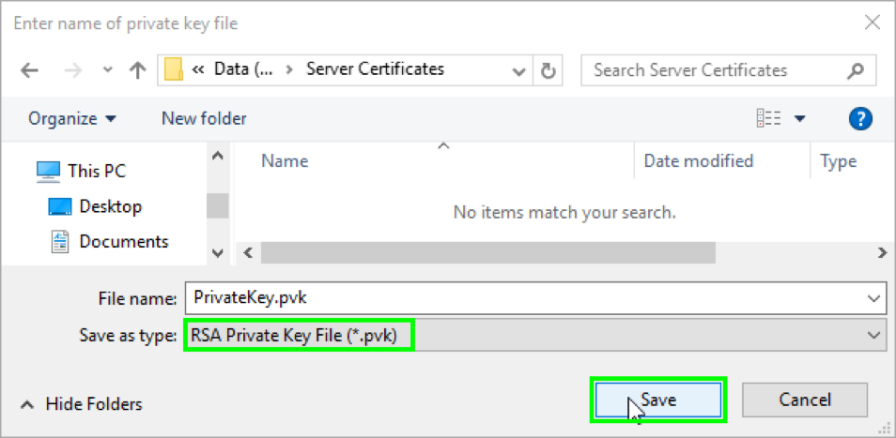Open the blue Help icon
Viewport: 896px width, 438px height.
(860, 119)
